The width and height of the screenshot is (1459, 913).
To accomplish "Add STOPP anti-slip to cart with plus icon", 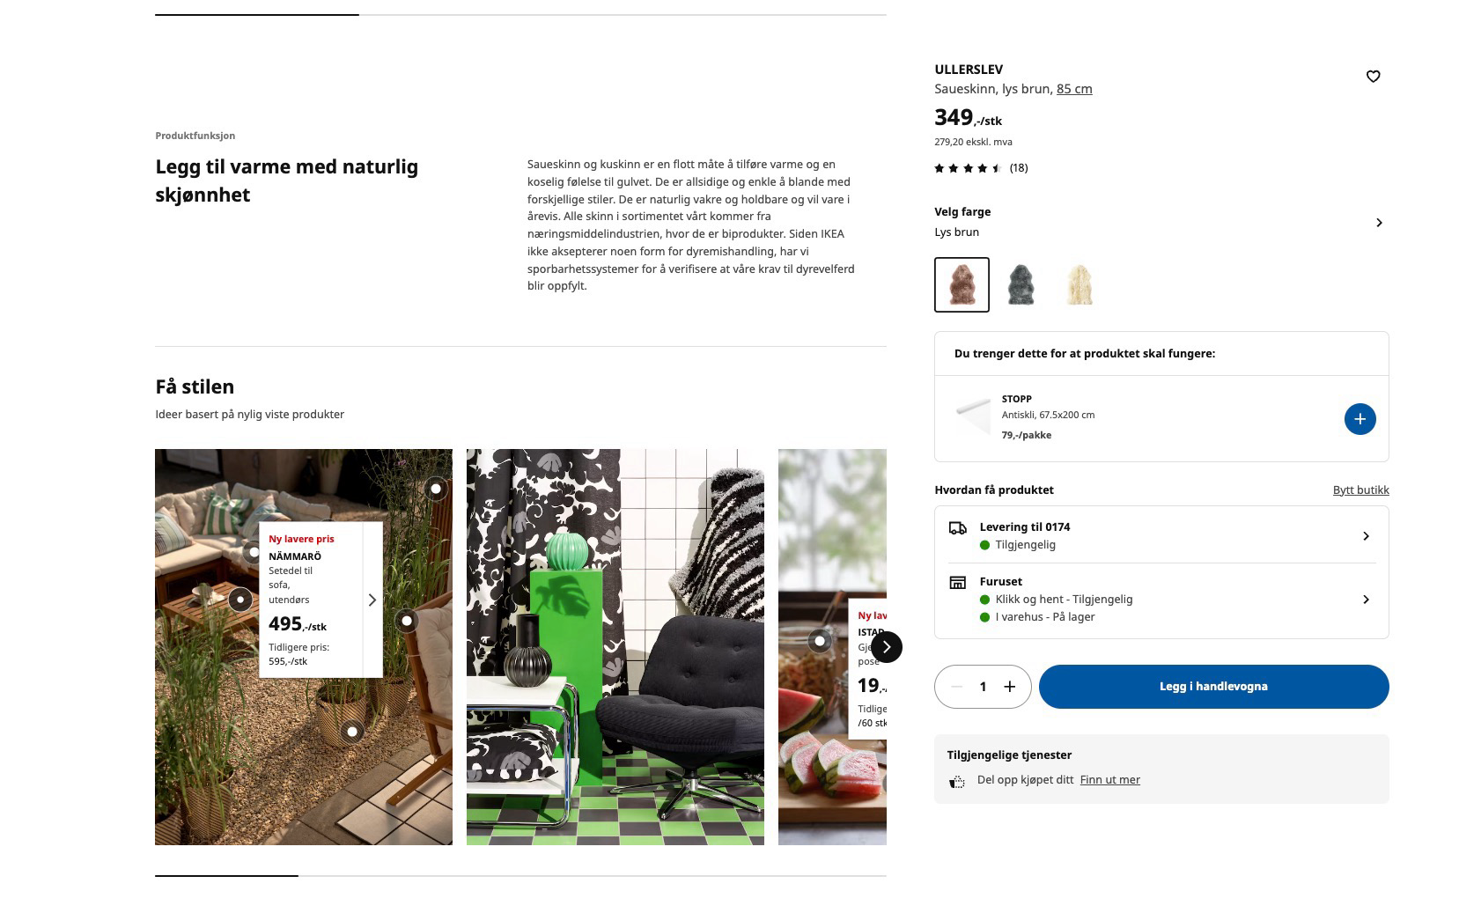I will tap(1360, 419).
